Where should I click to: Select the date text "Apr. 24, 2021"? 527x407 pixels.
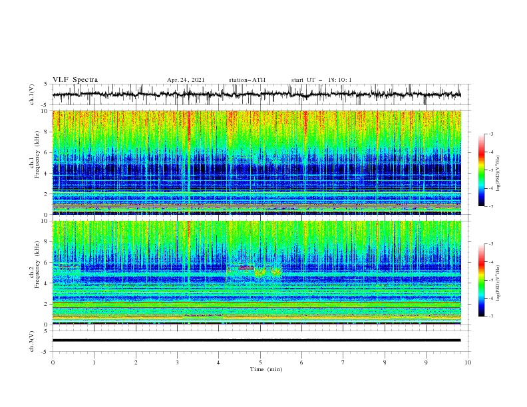coord(186,80)
